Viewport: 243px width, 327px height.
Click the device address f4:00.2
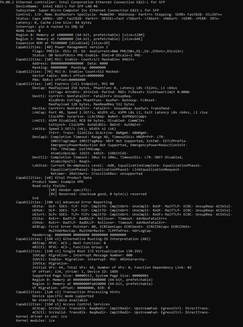click(x=7, y=2)
